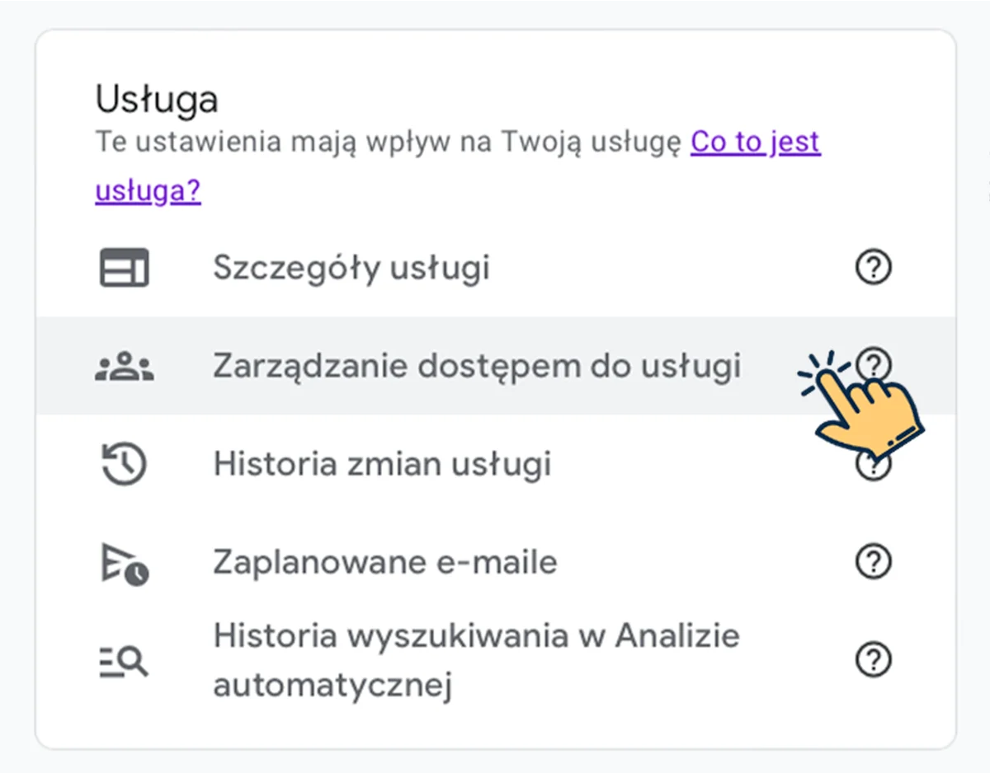Select Zaplanowane e-maile

point(385,561)
